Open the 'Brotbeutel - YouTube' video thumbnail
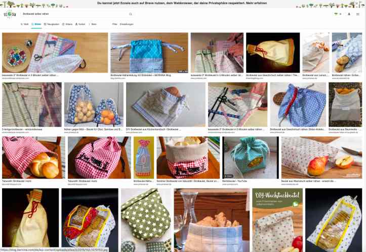The height and width of the screenshot is (252, 366). [x=251, y=158]
